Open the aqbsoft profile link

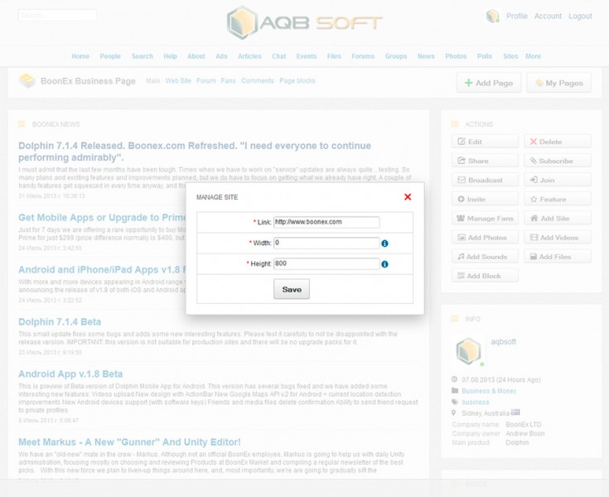pos(504,341)
